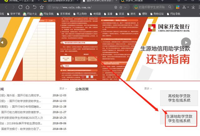Open news item 国开行助力高校助学贷款借款学
Image resolution: width=200 pixels, height=136 pixels.
[x=20, y=112]
